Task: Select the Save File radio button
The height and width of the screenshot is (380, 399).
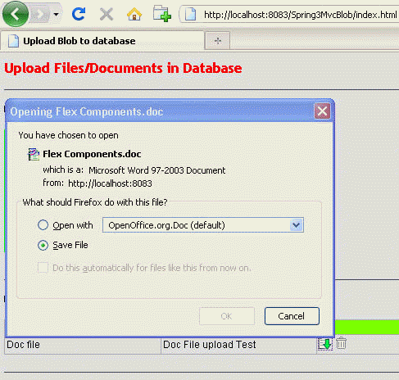Action: click(x=43, y=245)
